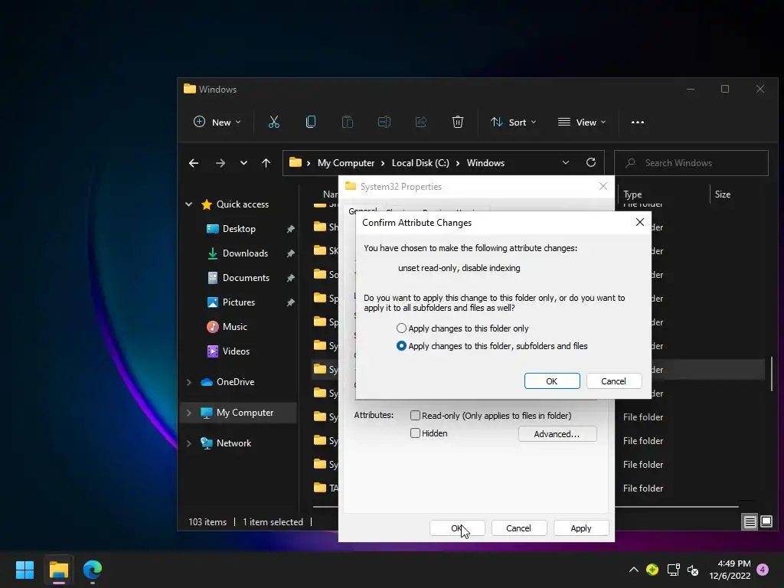Select Apply changes to this folder only
Screen dimensions: 784x588
coord(401,328)
